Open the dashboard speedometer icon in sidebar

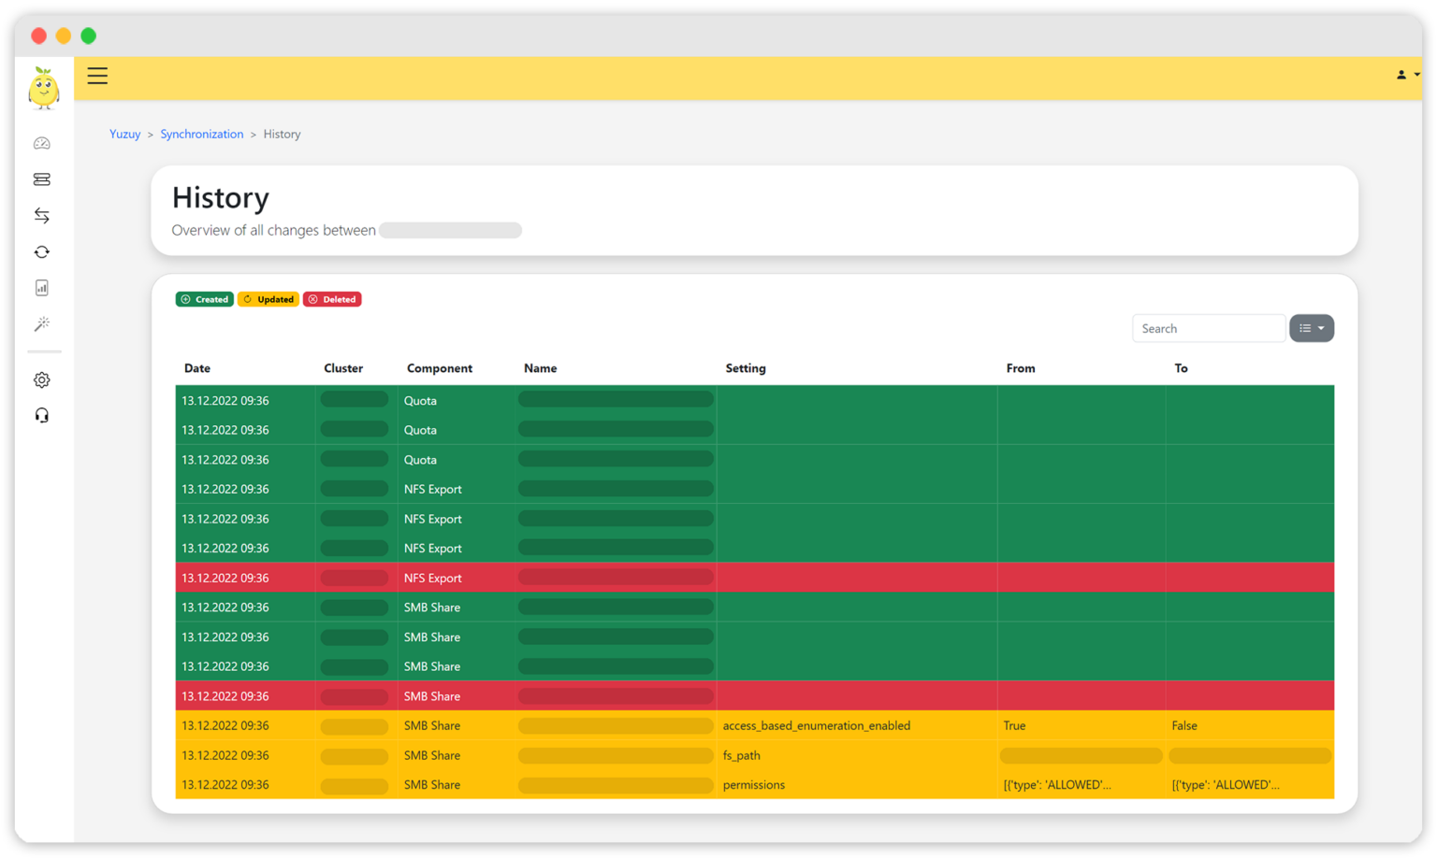point(41,142)
